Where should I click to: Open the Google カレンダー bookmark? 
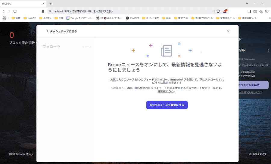pyautogui.click(x=79, y=18)
